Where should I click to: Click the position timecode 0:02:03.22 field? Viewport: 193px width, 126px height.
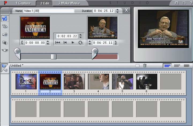point(67,36)
